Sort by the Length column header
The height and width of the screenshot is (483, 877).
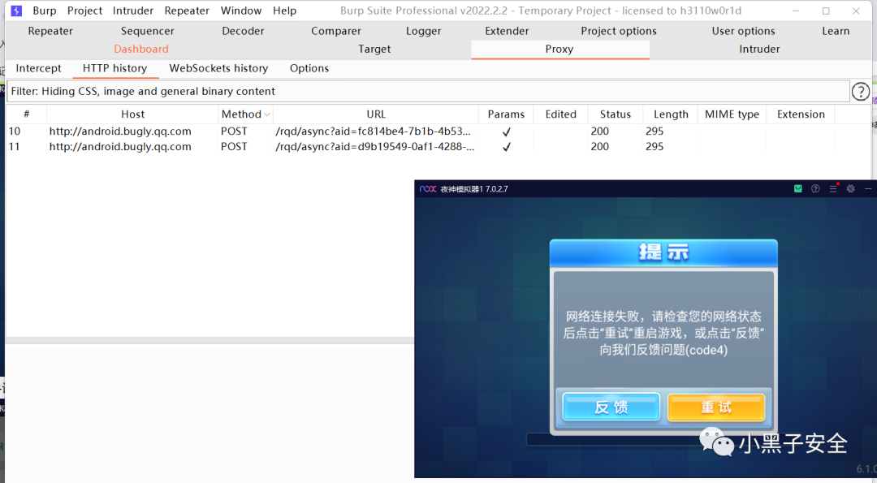pos(671,114)
